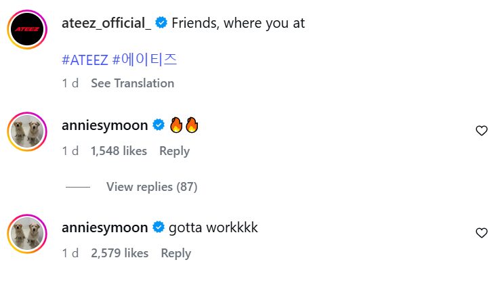Viewport: 498px width, 283px height.
Task: Reply to the fire-emoji comment
Action: tap(174, 151)
